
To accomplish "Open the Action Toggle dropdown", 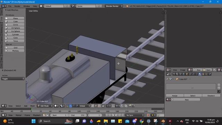I will 13,79.
